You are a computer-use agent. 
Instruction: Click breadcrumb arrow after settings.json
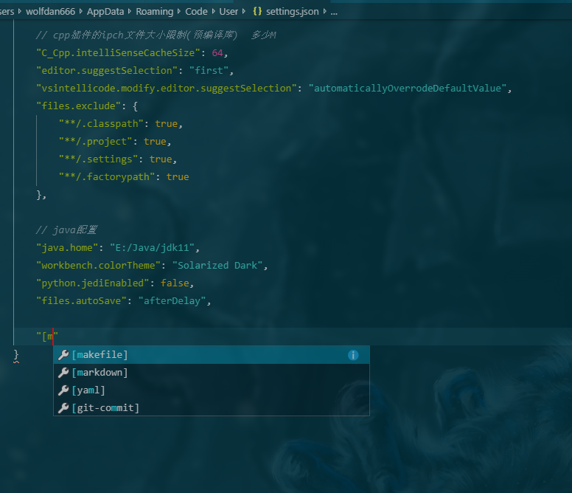click(324, 11)
